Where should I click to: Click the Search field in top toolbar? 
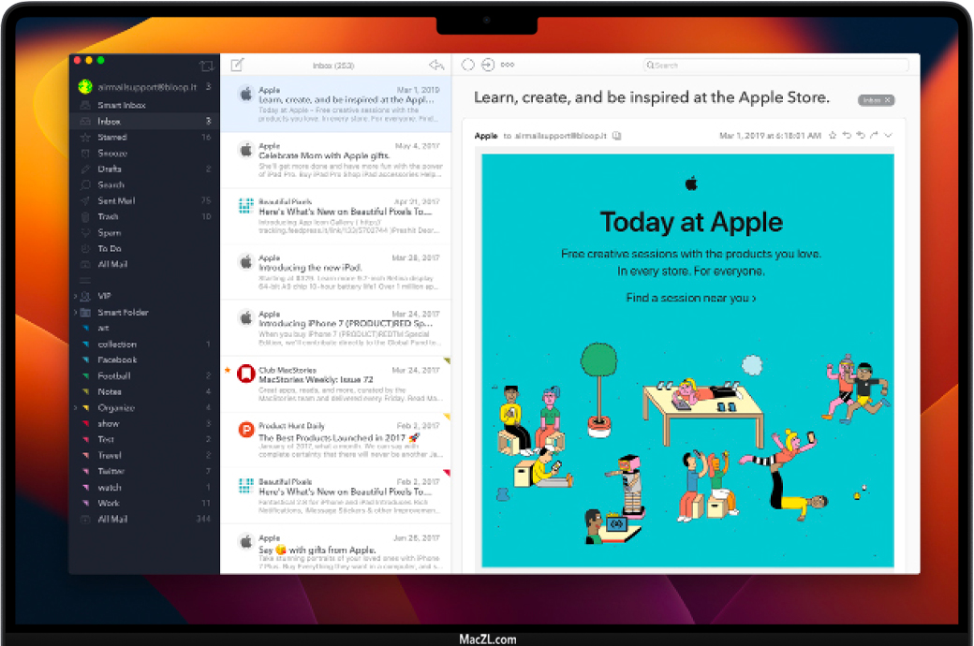click(x=775, y=66)
